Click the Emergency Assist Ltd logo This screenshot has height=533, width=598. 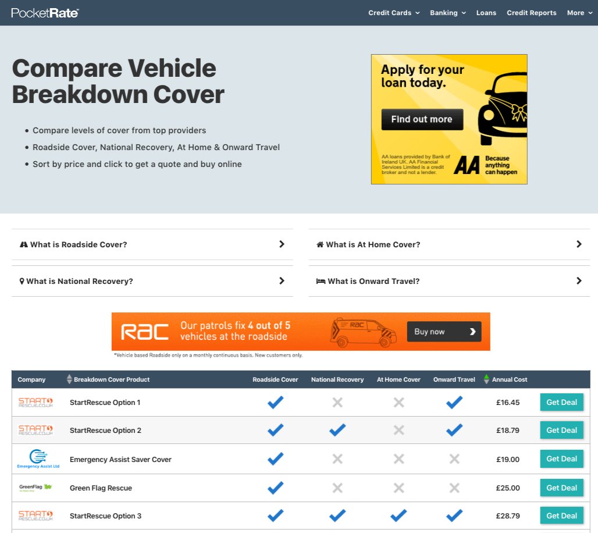[x=38, y=459]
